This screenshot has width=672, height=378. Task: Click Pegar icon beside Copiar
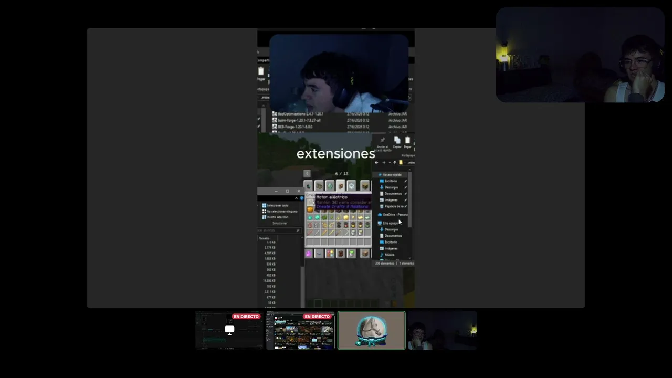coord(407,142)
